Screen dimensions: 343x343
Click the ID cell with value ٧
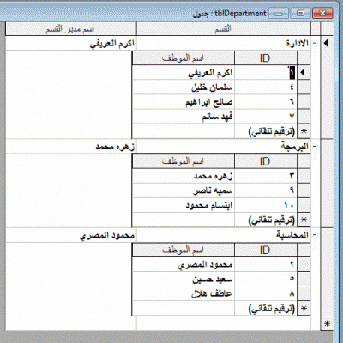pyautogui.click(x=266, y=117)
